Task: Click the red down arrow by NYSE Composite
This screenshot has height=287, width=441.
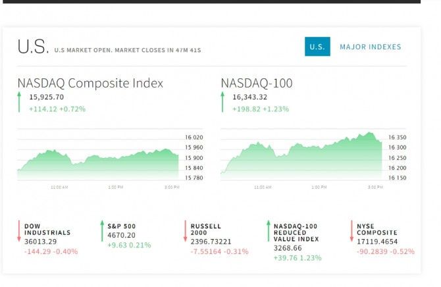Action: (351, 231)
